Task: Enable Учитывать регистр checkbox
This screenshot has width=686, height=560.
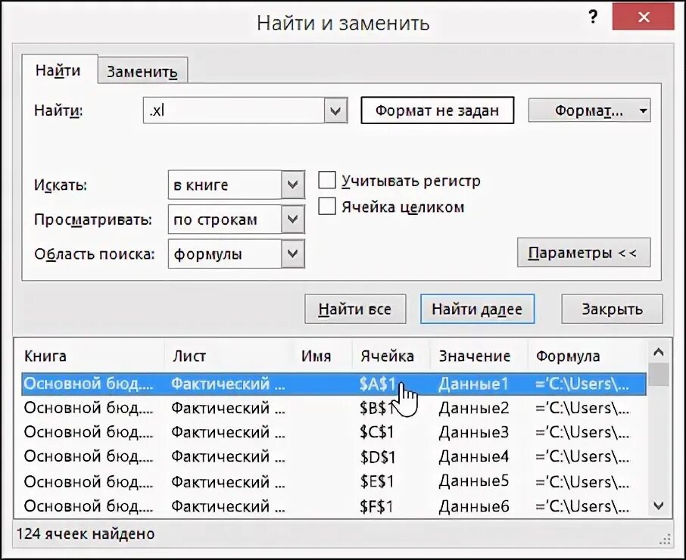Action: (327, 180)
